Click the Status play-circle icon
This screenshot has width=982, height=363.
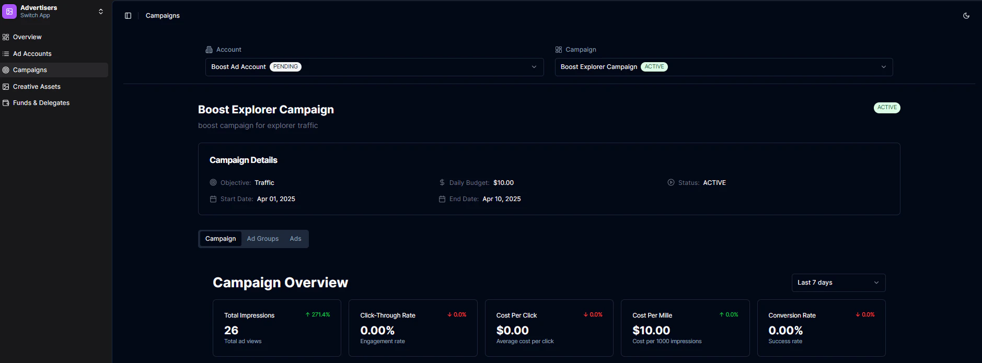click(x=671, y=182)
